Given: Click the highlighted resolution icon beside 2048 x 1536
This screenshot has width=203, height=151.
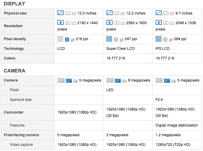Looking at the screenshot, I should coord(159,23).
